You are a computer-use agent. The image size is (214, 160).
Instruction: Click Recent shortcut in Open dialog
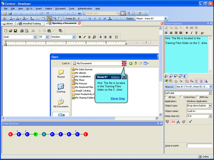pyautogui.click(x=61, y=74)
